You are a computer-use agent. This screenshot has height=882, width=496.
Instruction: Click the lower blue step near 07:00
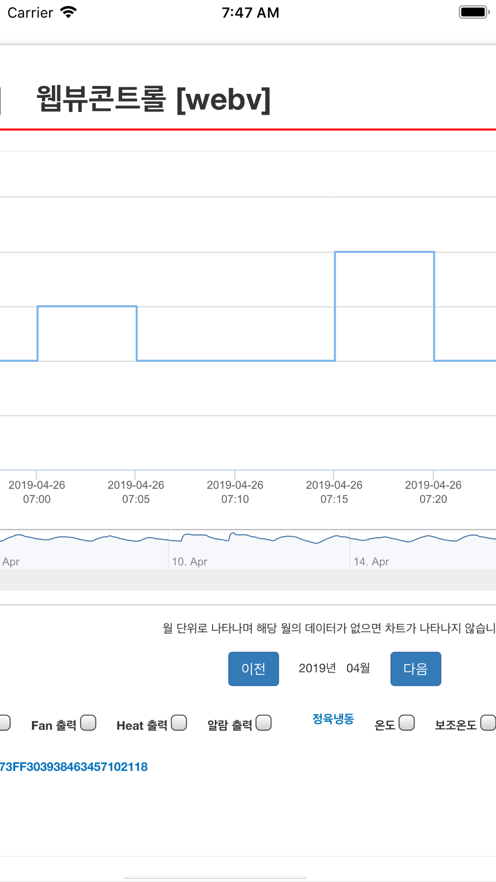[x=87, y=307]
